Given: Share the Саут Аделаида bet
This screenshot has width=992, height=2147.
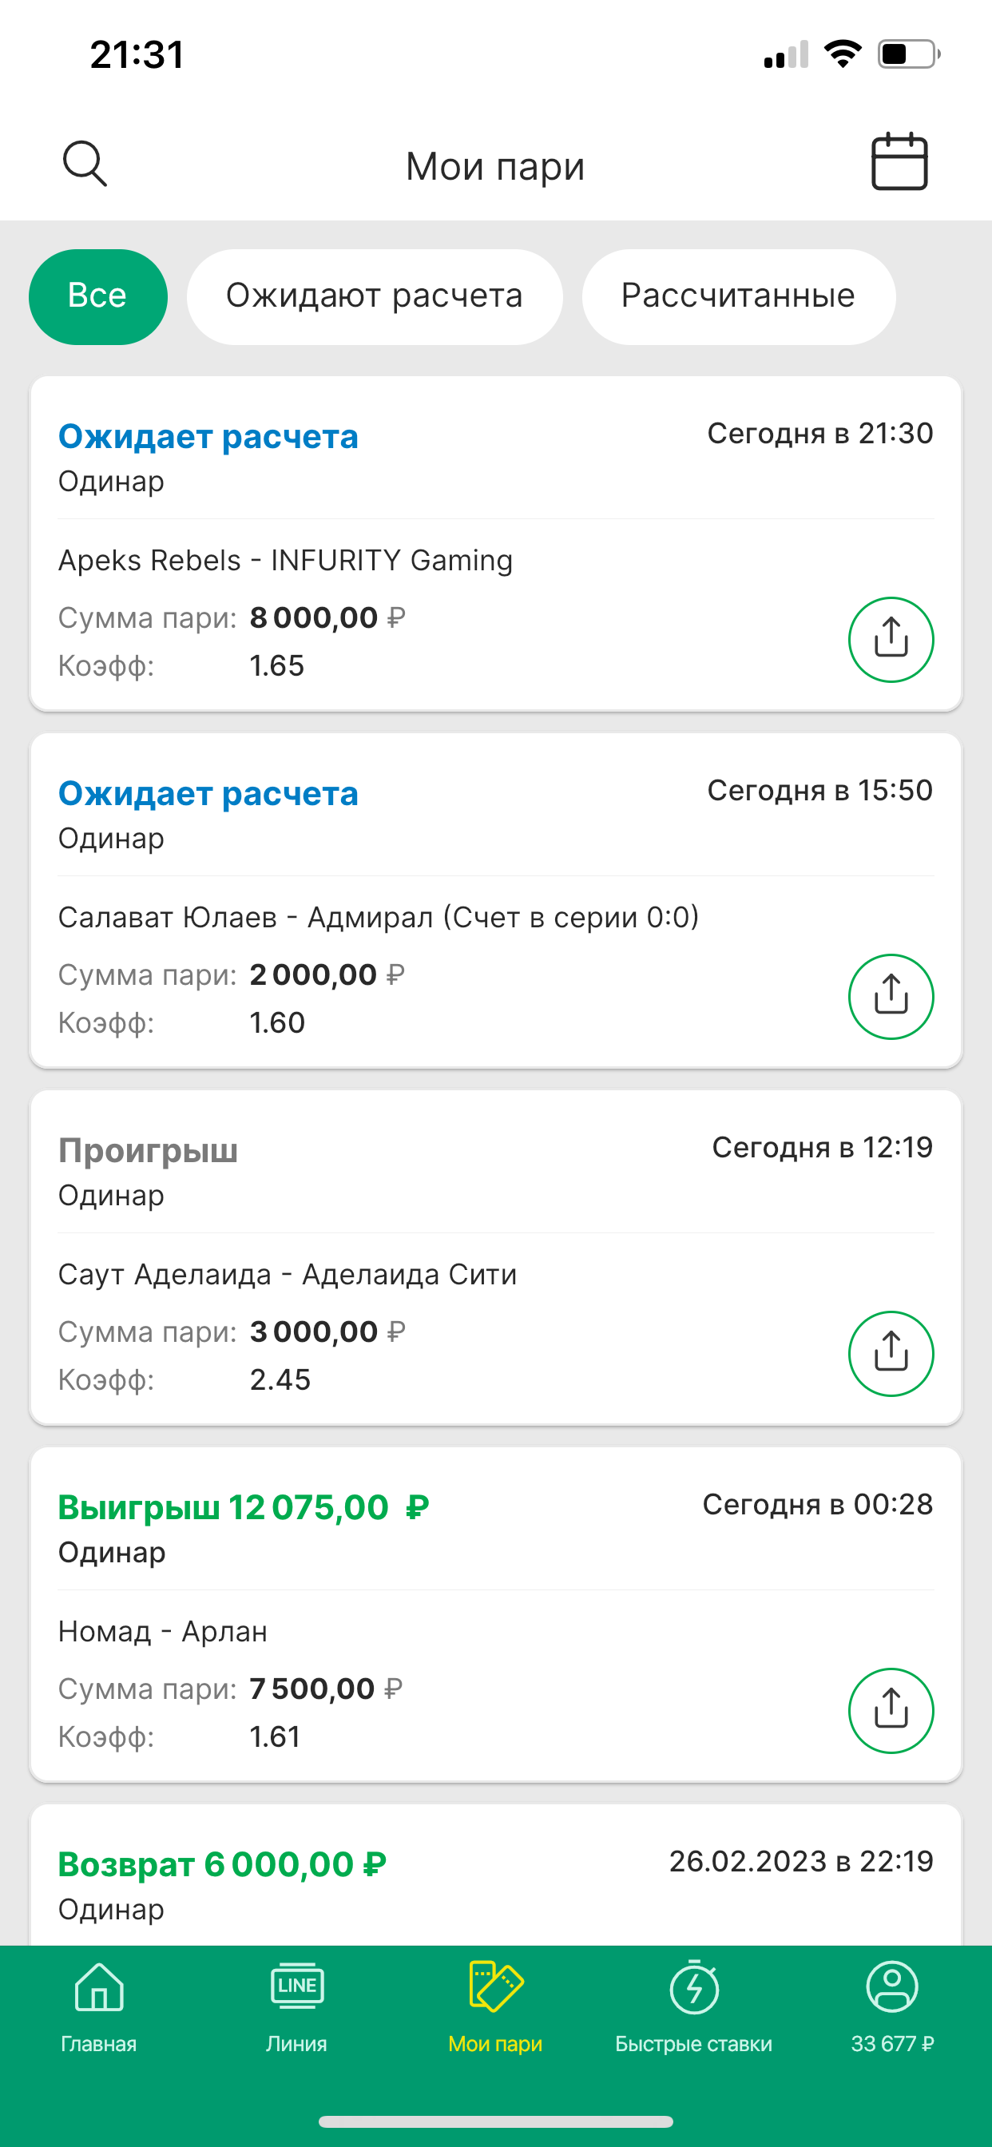Looking at the screenshot, I should tap(891, 1353).
